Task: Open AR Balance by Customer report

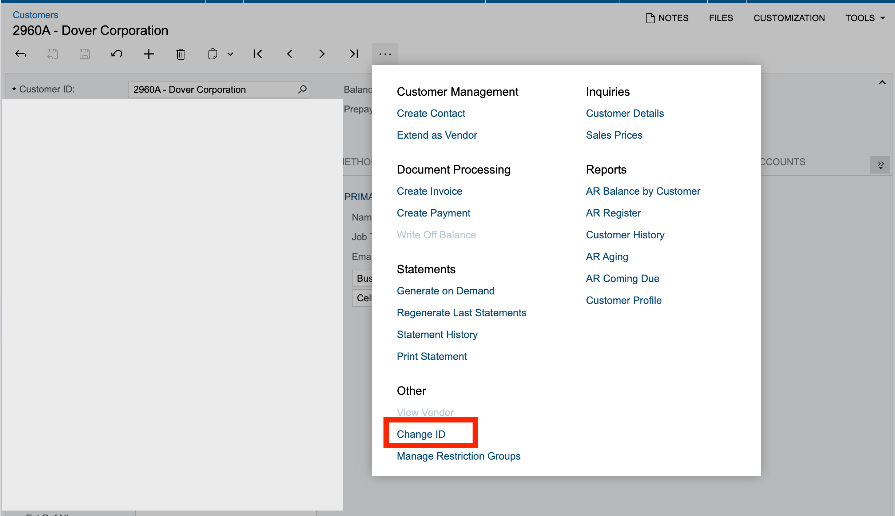Action: (x=643, y=191)
